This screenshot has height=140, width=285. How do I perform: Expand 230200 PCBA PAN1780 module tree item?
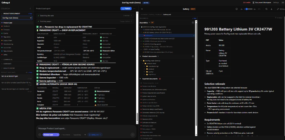point(142,29)
